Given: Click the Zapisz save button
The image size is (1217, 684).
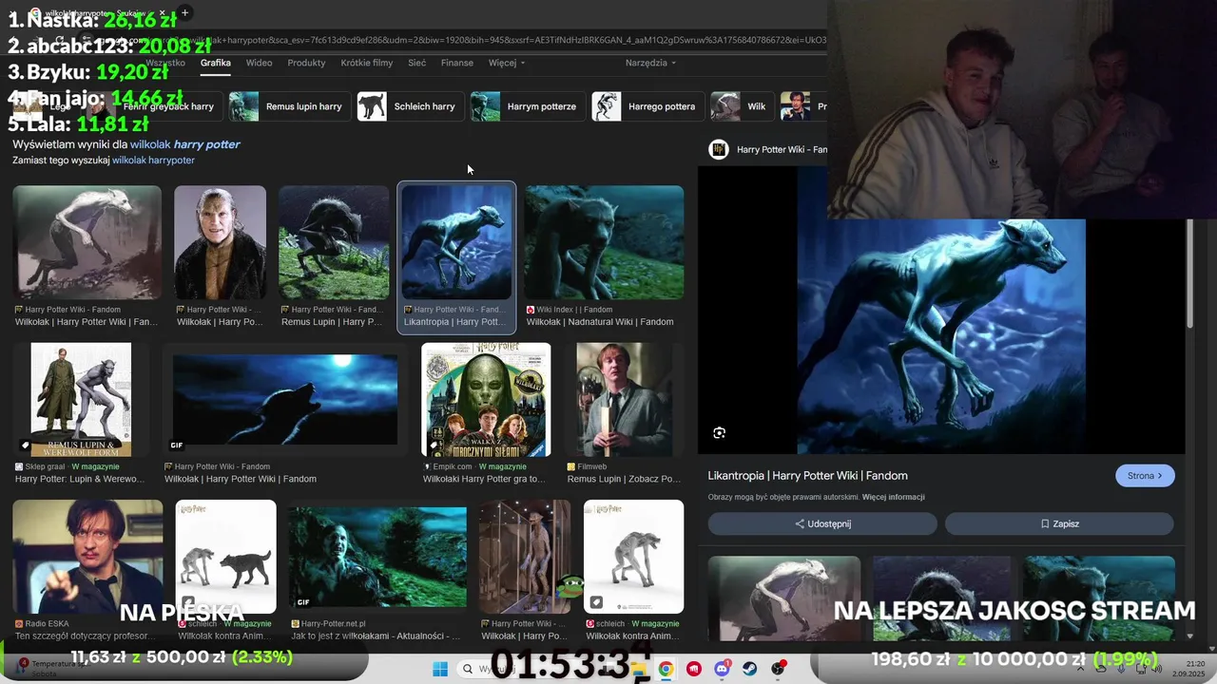Looking at the screenshot, I should pyautogui.click(x=1059, y=523).
